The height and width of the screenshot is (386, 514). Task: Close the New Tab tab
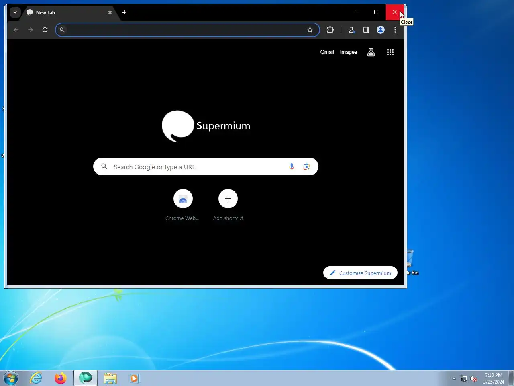pyautogui.click(x=110, y=12)
